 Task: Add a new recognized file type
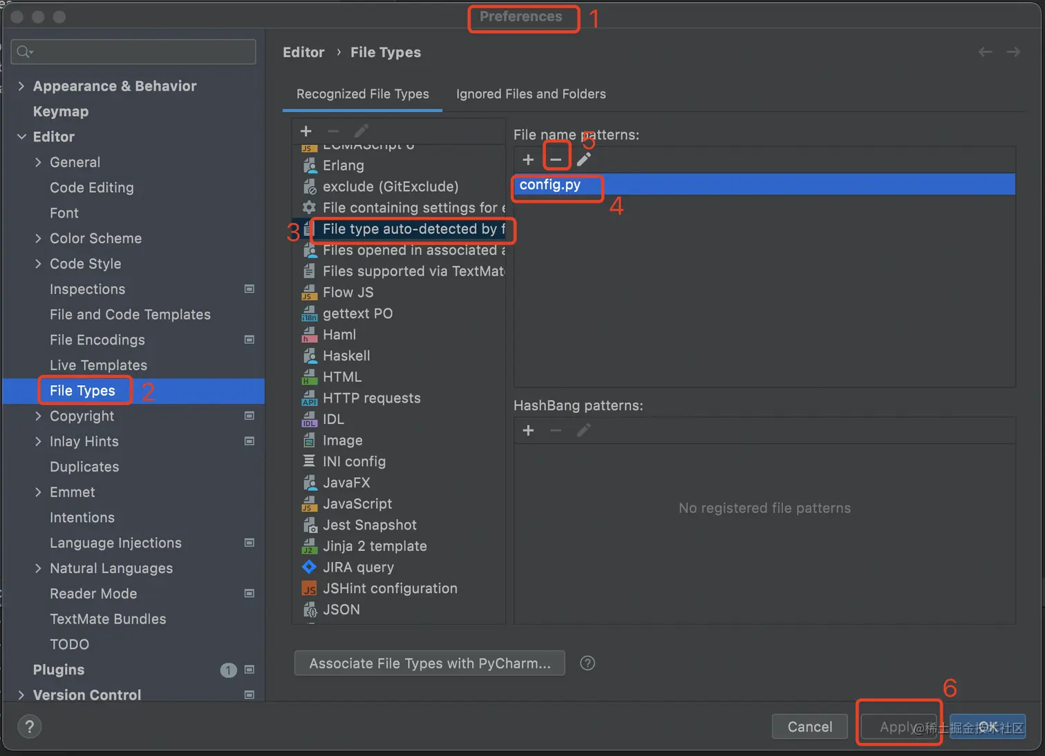point(306,130)
